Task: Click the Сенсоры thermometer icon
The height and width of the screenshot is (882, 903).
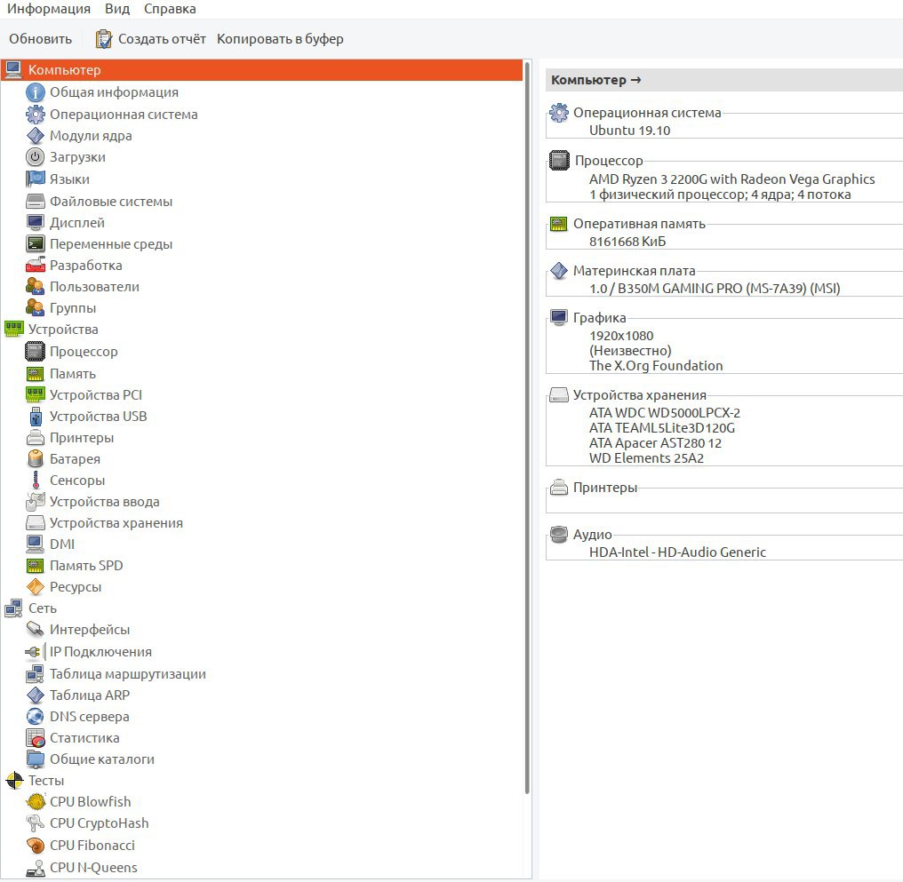Action: [36, 481]
